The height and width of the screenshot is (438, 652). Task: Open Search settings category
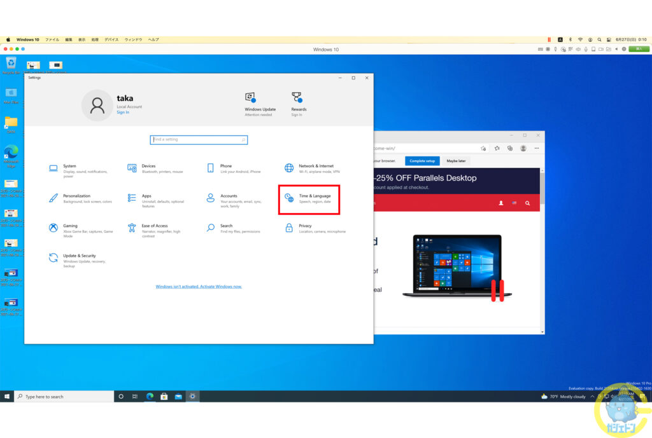pos(233,228)
